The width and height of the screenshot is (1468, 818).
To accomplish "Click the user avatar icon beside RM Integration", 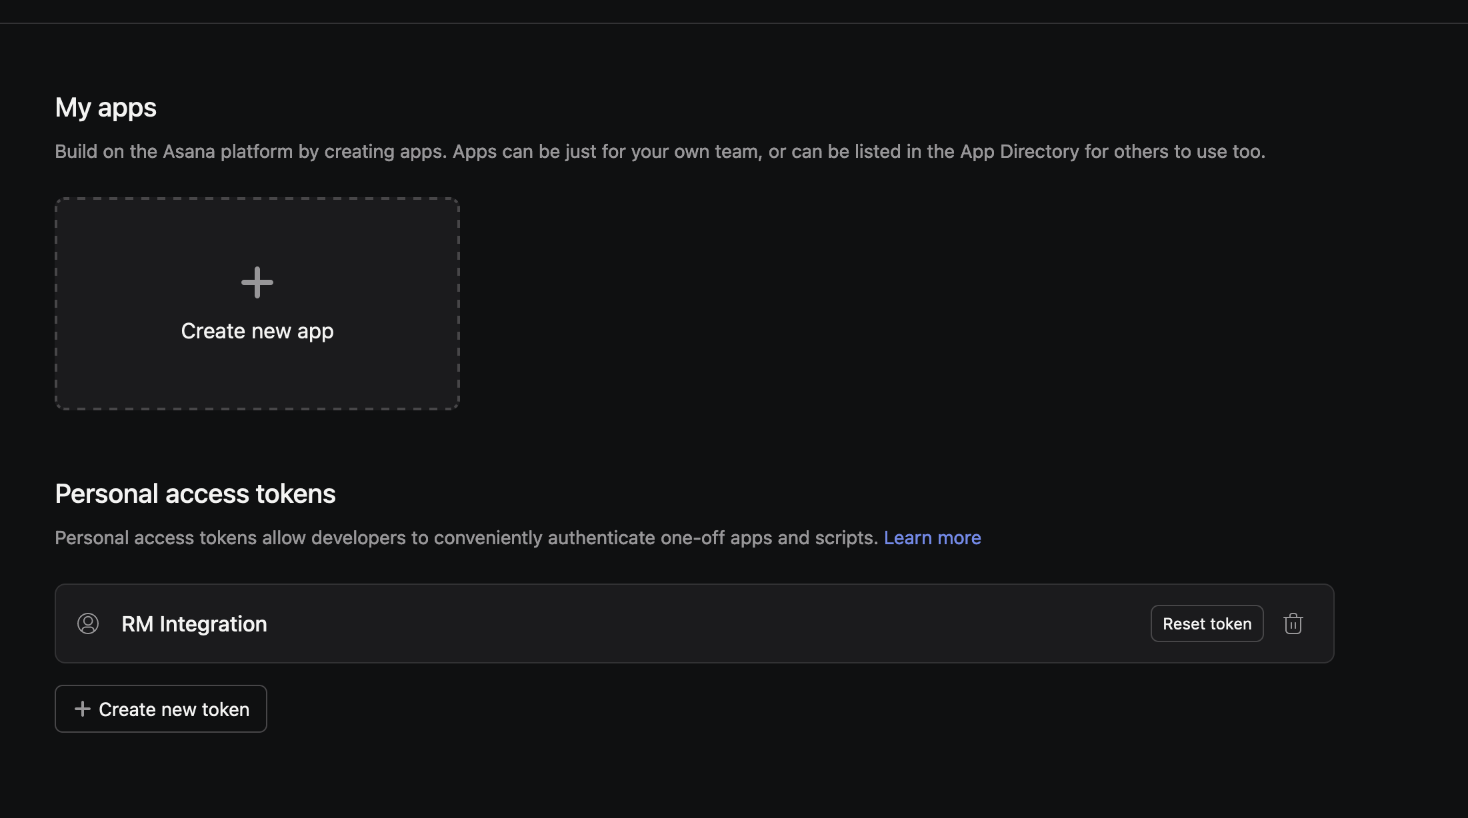I will point(88,623).
